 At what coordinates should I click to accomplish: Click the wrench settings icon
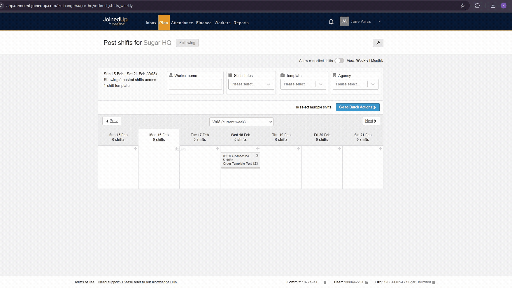378,43
